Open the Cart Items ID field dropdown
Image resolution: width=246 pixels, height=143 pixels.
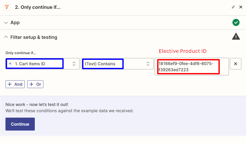pos(39,64)
